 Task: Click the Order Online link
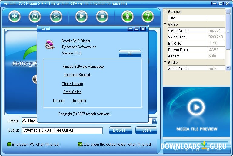point(72,92)
